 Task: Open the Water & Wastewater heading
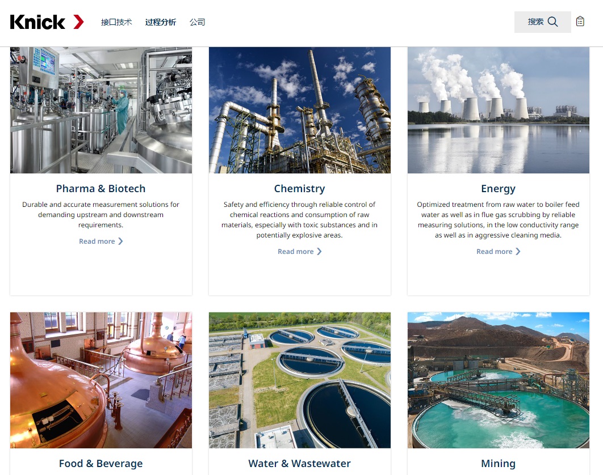300,464
